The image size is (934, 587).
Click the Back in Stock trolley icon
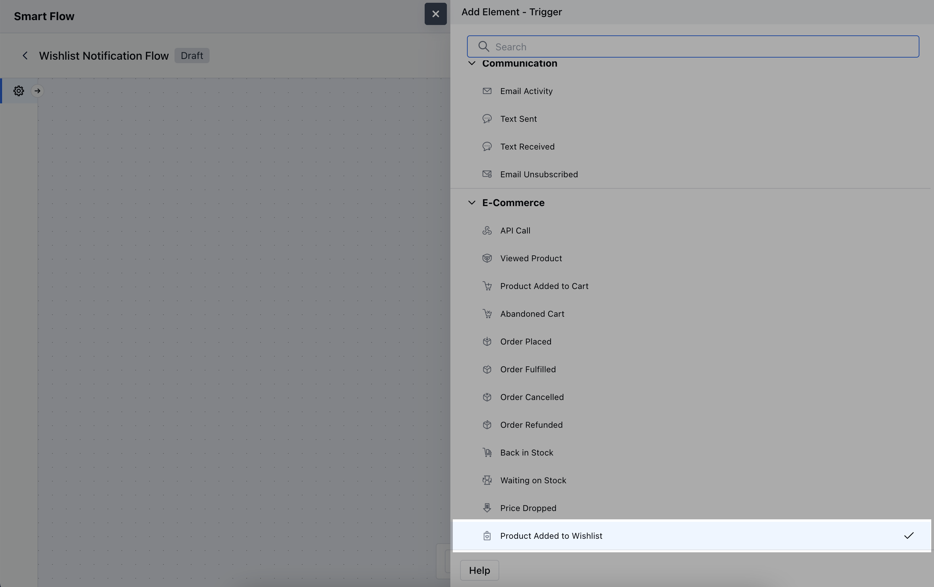click(487, 452)
